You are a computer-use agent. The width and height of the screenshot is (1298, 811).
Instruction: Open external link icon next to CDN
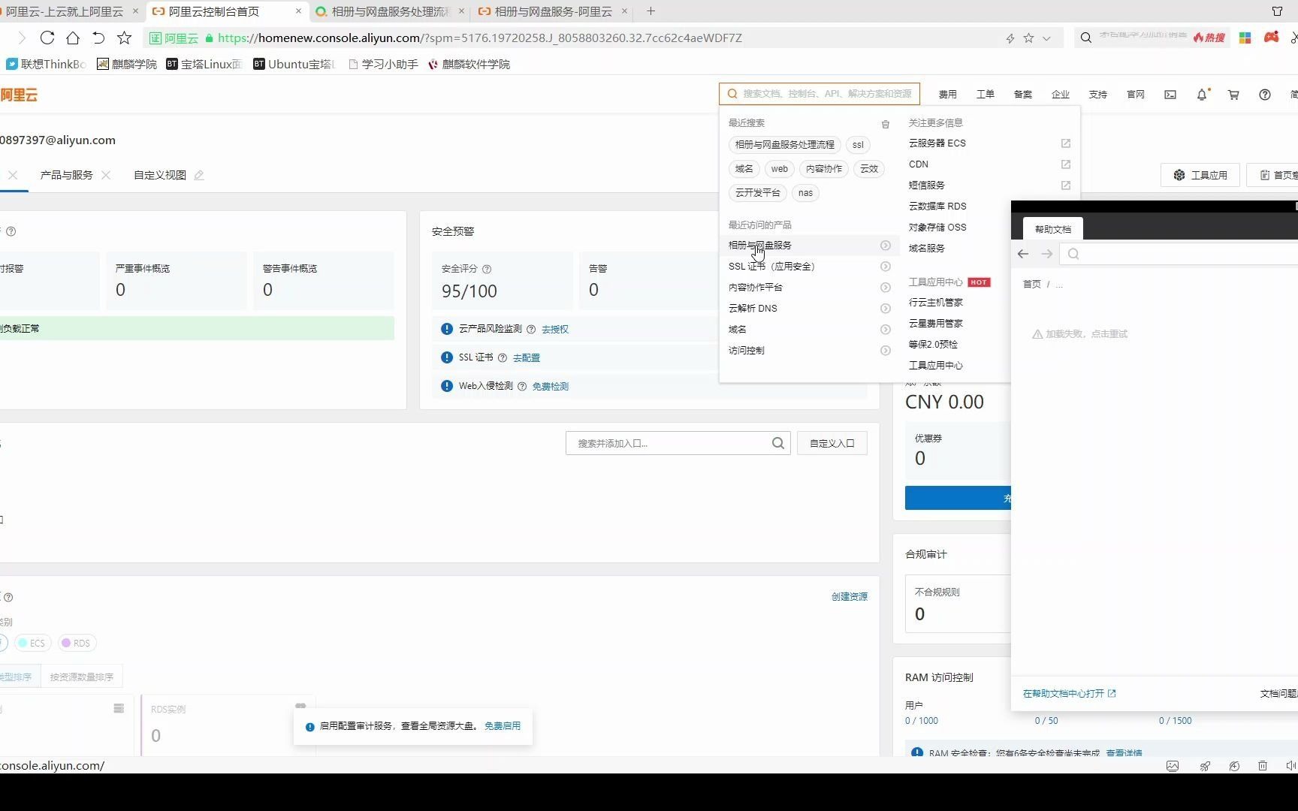[x=1065, y=164]
